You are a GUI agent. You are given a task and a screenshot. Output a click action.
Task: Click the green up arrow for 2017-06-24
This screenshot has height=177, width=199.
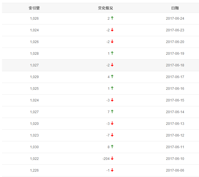112,18
